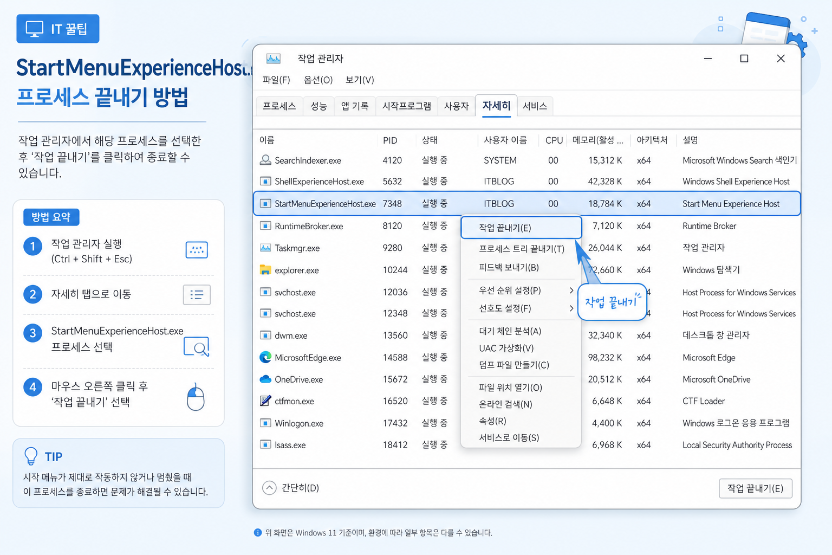Choose UAC 가상화(V) entry
The height and width of the screenshot is (555, 832).
(x=521, y=348)
